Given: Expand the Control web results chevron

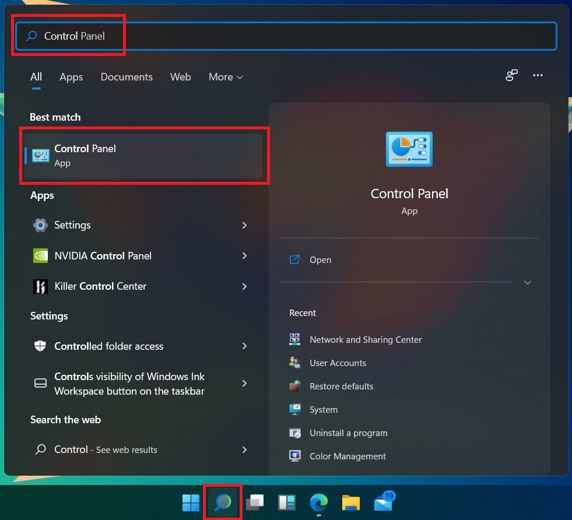Looking at the screenshot, I should (244, 449).
